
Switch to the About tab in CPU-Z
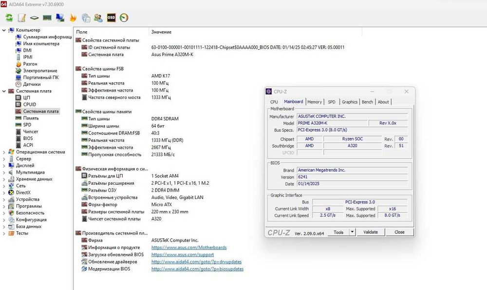(x=383, y=102)
